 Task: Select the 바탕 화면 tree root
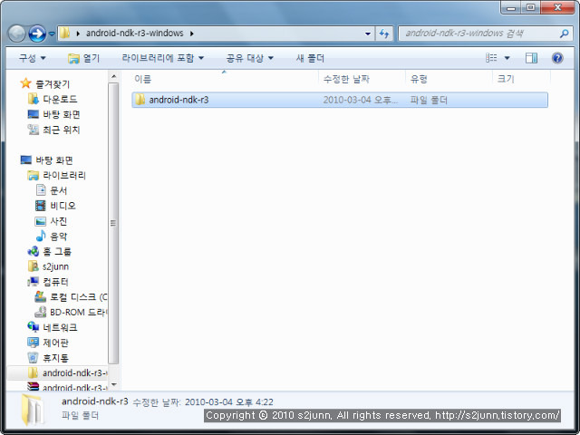54,160
